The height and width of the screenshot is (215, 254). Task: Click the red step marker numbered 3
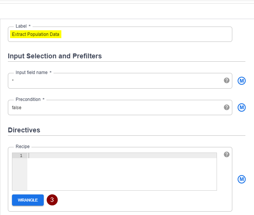click(x=52, y=200)
